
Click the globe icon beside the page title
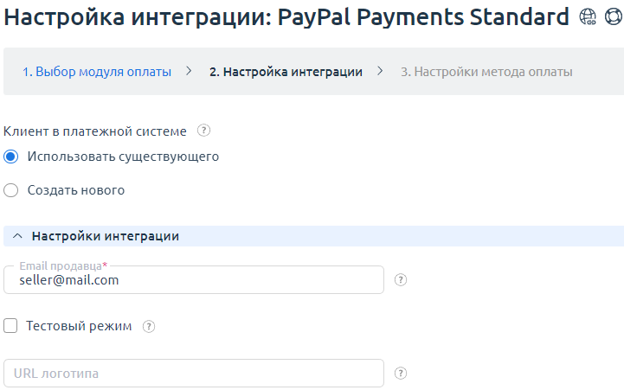coord(588,16)
